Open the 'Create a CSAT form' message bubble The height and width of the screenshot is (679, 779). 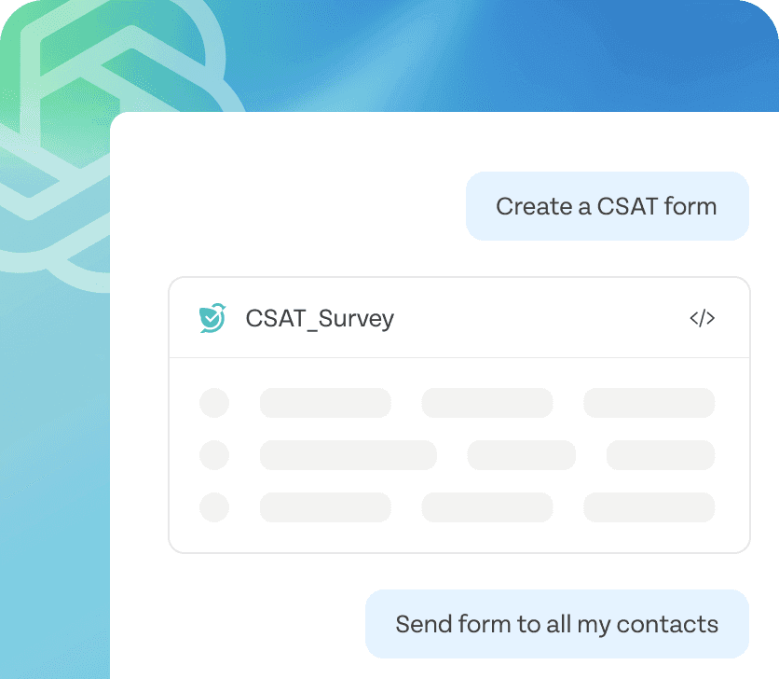pyautogui.click(x=608, y=206)
